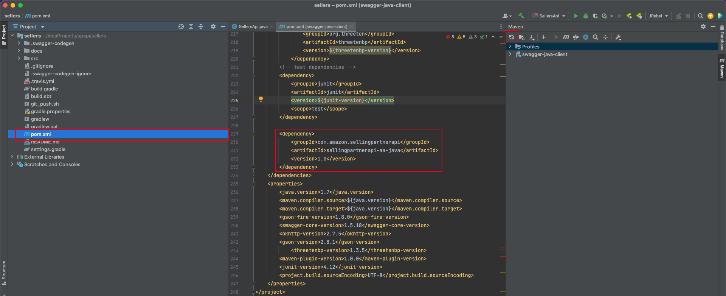Toggle the Project tool window stripe button
The width and height of the screenshot is (726, 296).
pyautogui.click(x=4, y=34)
